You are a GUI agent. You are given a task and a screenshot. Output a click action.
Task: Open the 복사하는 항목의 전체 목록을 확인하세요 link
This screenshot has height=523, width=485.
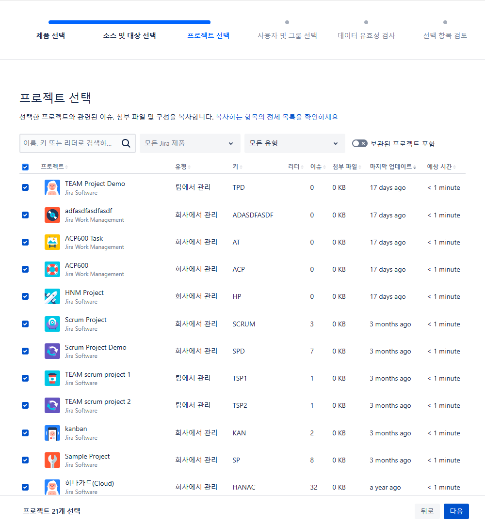click(277, 117)
